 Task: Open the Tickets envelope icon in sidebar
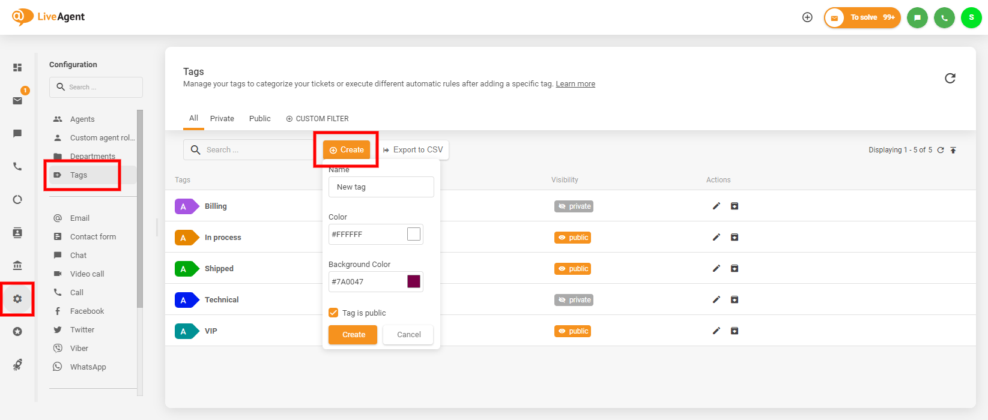[x=17, y=101]
